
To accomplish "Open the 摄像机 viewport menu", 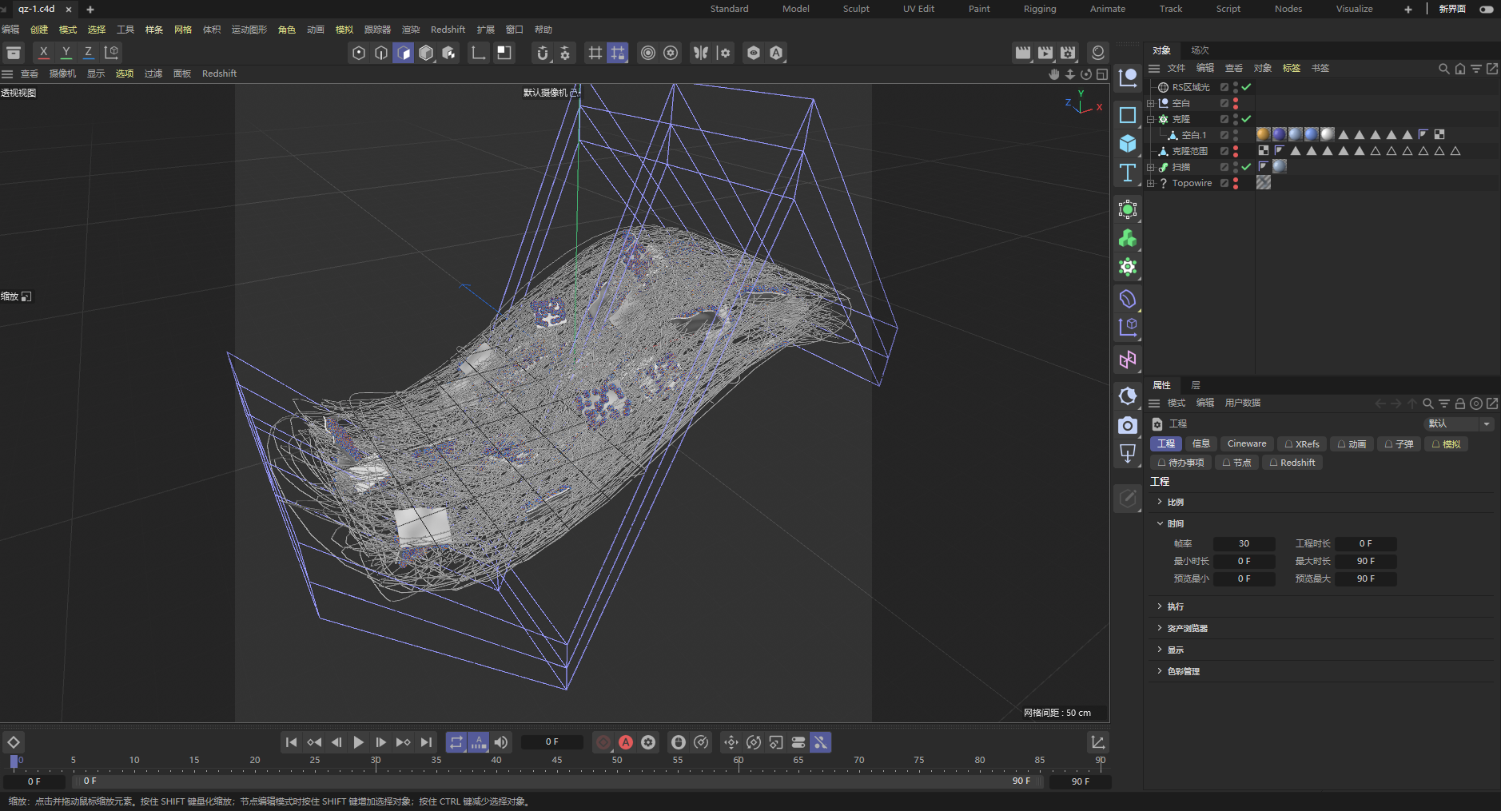I will click(62, 74).
